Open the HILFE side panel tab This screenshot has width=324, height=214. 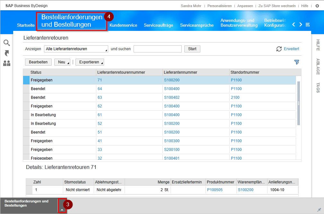(x=318, y=45)
